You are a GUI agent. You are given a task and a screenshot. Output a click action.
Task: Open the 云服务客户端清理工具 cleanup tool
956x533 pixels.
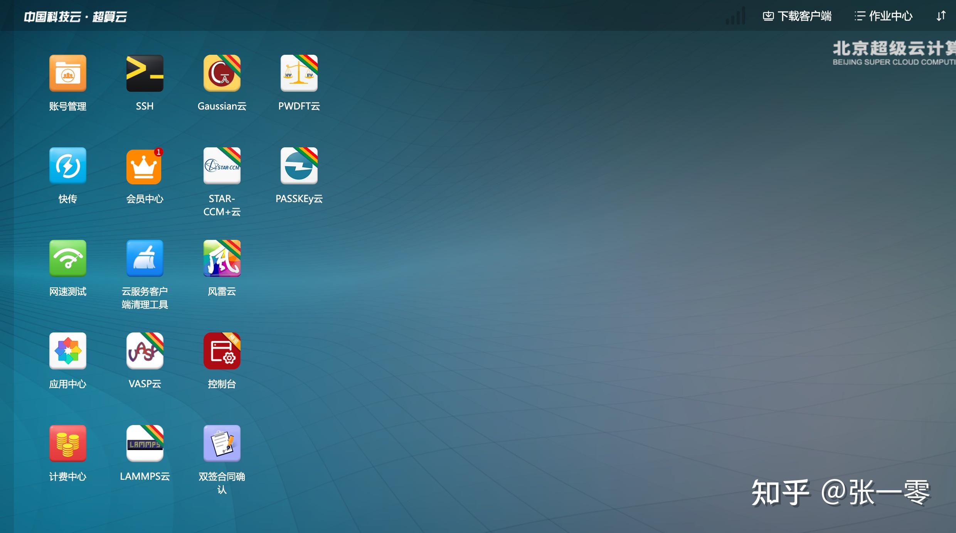click(145, 258)
